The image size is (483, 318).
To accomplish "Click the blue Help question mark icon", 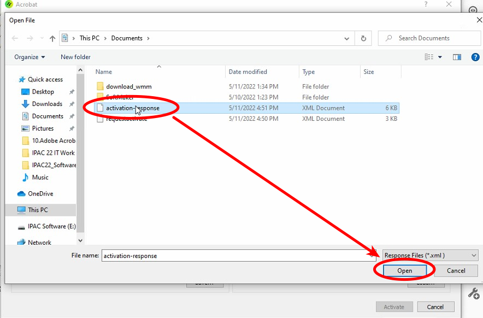I will (475, 57).
